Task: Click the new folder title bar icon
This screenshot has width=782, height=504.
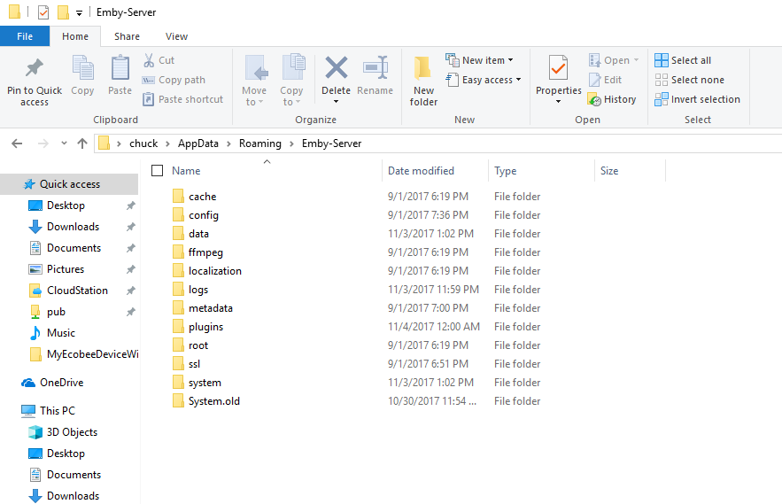Action: pos(64,12)
